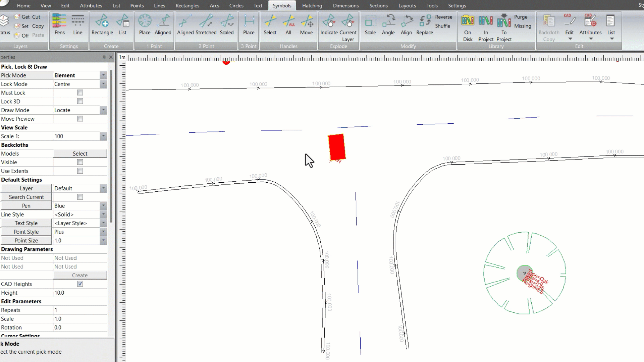Viewport: 644px width, 362px height.
Task: Expand the Line Style dropdown
Action: 103,214
